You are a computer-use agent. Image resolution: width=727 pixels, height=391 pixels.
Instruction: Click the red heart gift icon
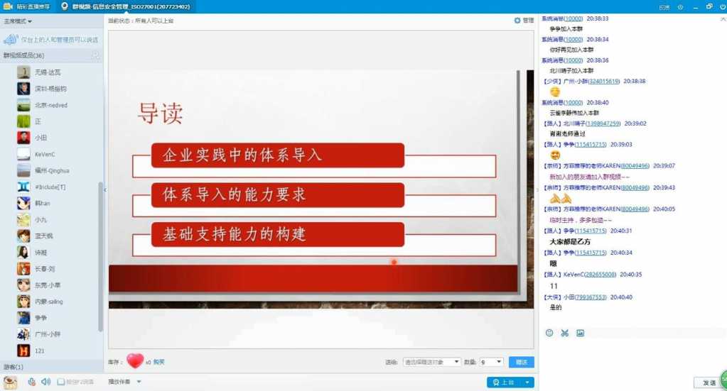[135, 361]
